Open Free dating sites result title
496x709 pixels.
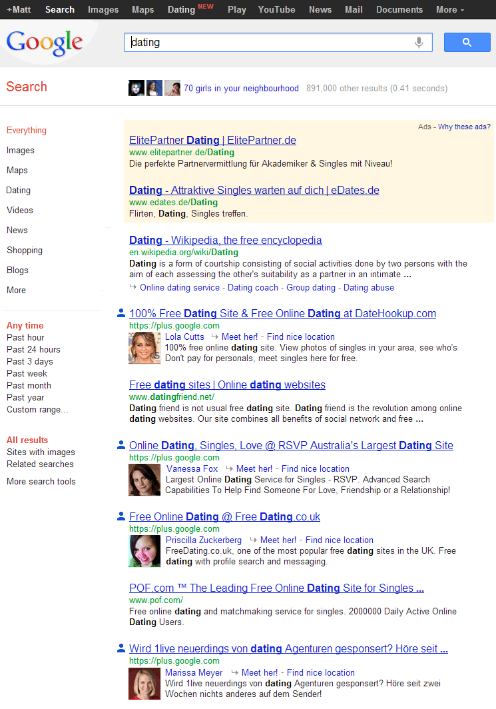click(227, 384)
